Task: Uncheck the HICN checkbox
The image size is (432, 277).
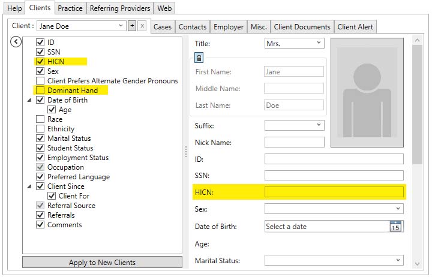Action: pos(40,62)
